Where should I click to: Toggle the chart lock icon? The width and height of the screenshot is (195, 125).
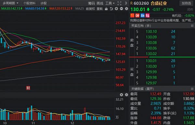(x=106, y=8)
